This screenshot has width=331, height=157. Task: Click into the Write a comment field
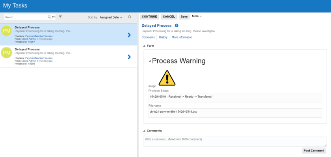pyautogui.click(x=234, y=141)
